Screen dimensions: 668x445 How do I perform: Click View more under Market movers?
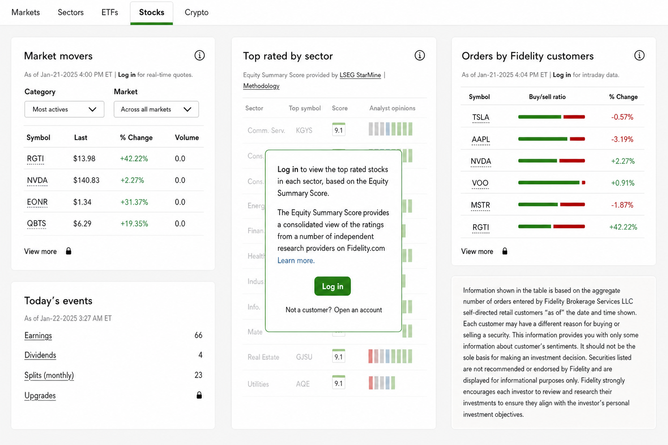40,251
